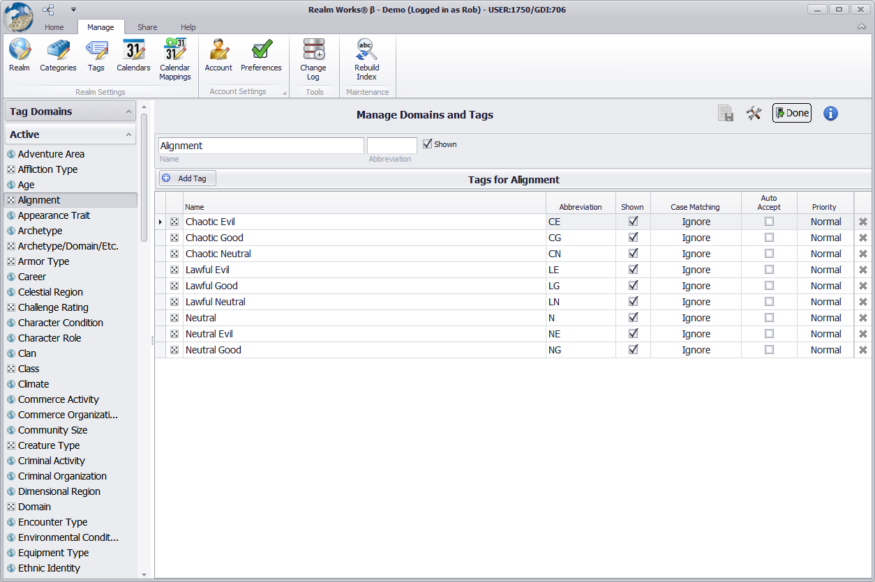The image size is (875, 582).
Task: Click the save icon in header
Action: [726, 114]
